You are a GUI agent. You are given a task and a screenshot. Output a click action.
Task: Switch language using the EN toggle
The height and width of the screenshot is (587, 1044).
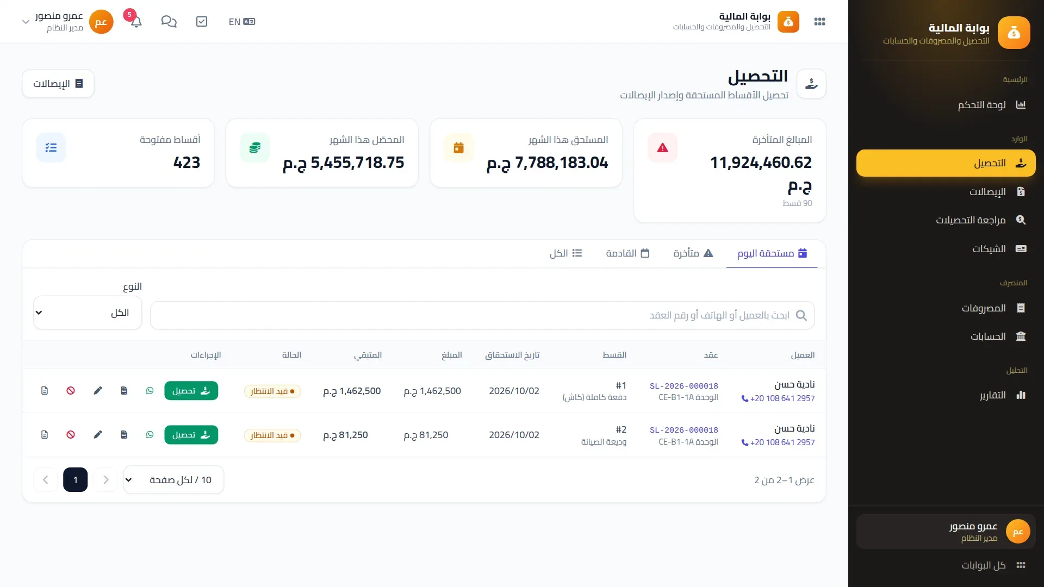[x=242, y=22]
